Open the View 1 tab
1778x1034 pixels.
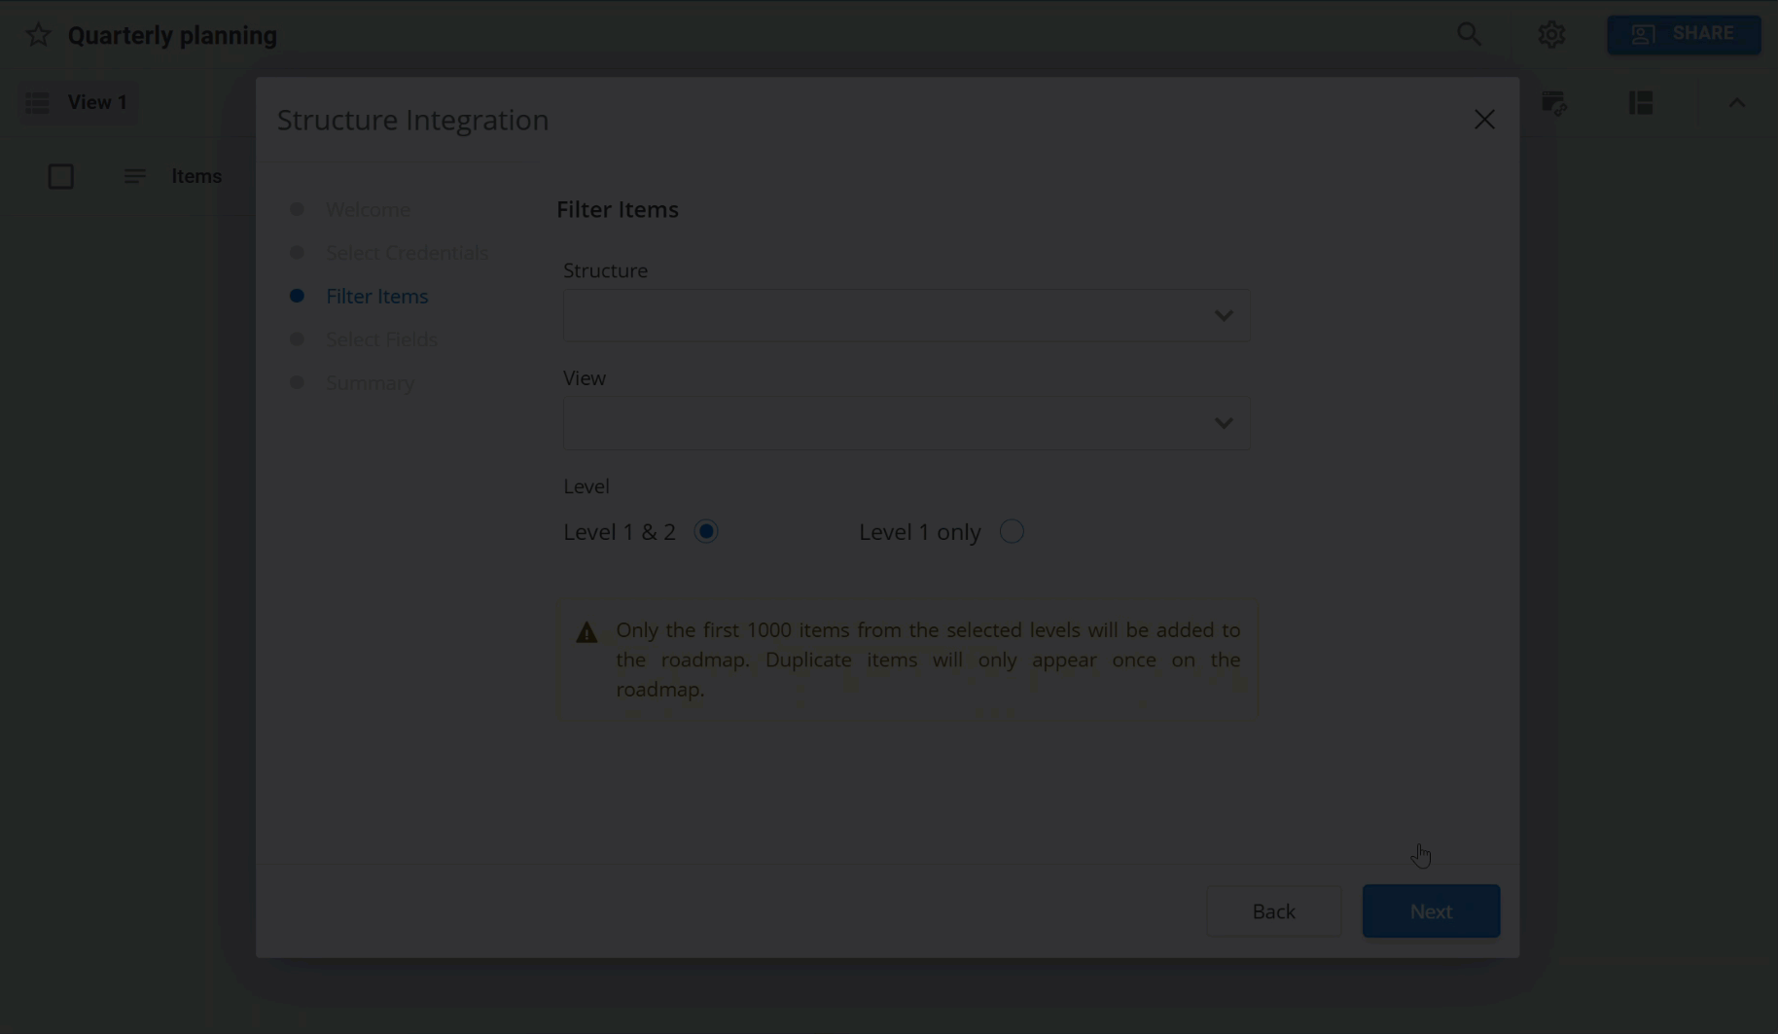coord(78,103)
